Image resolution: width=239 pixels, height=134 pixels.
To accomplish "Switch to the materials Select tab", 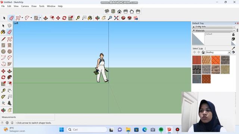I will click(x=195, y=48).
